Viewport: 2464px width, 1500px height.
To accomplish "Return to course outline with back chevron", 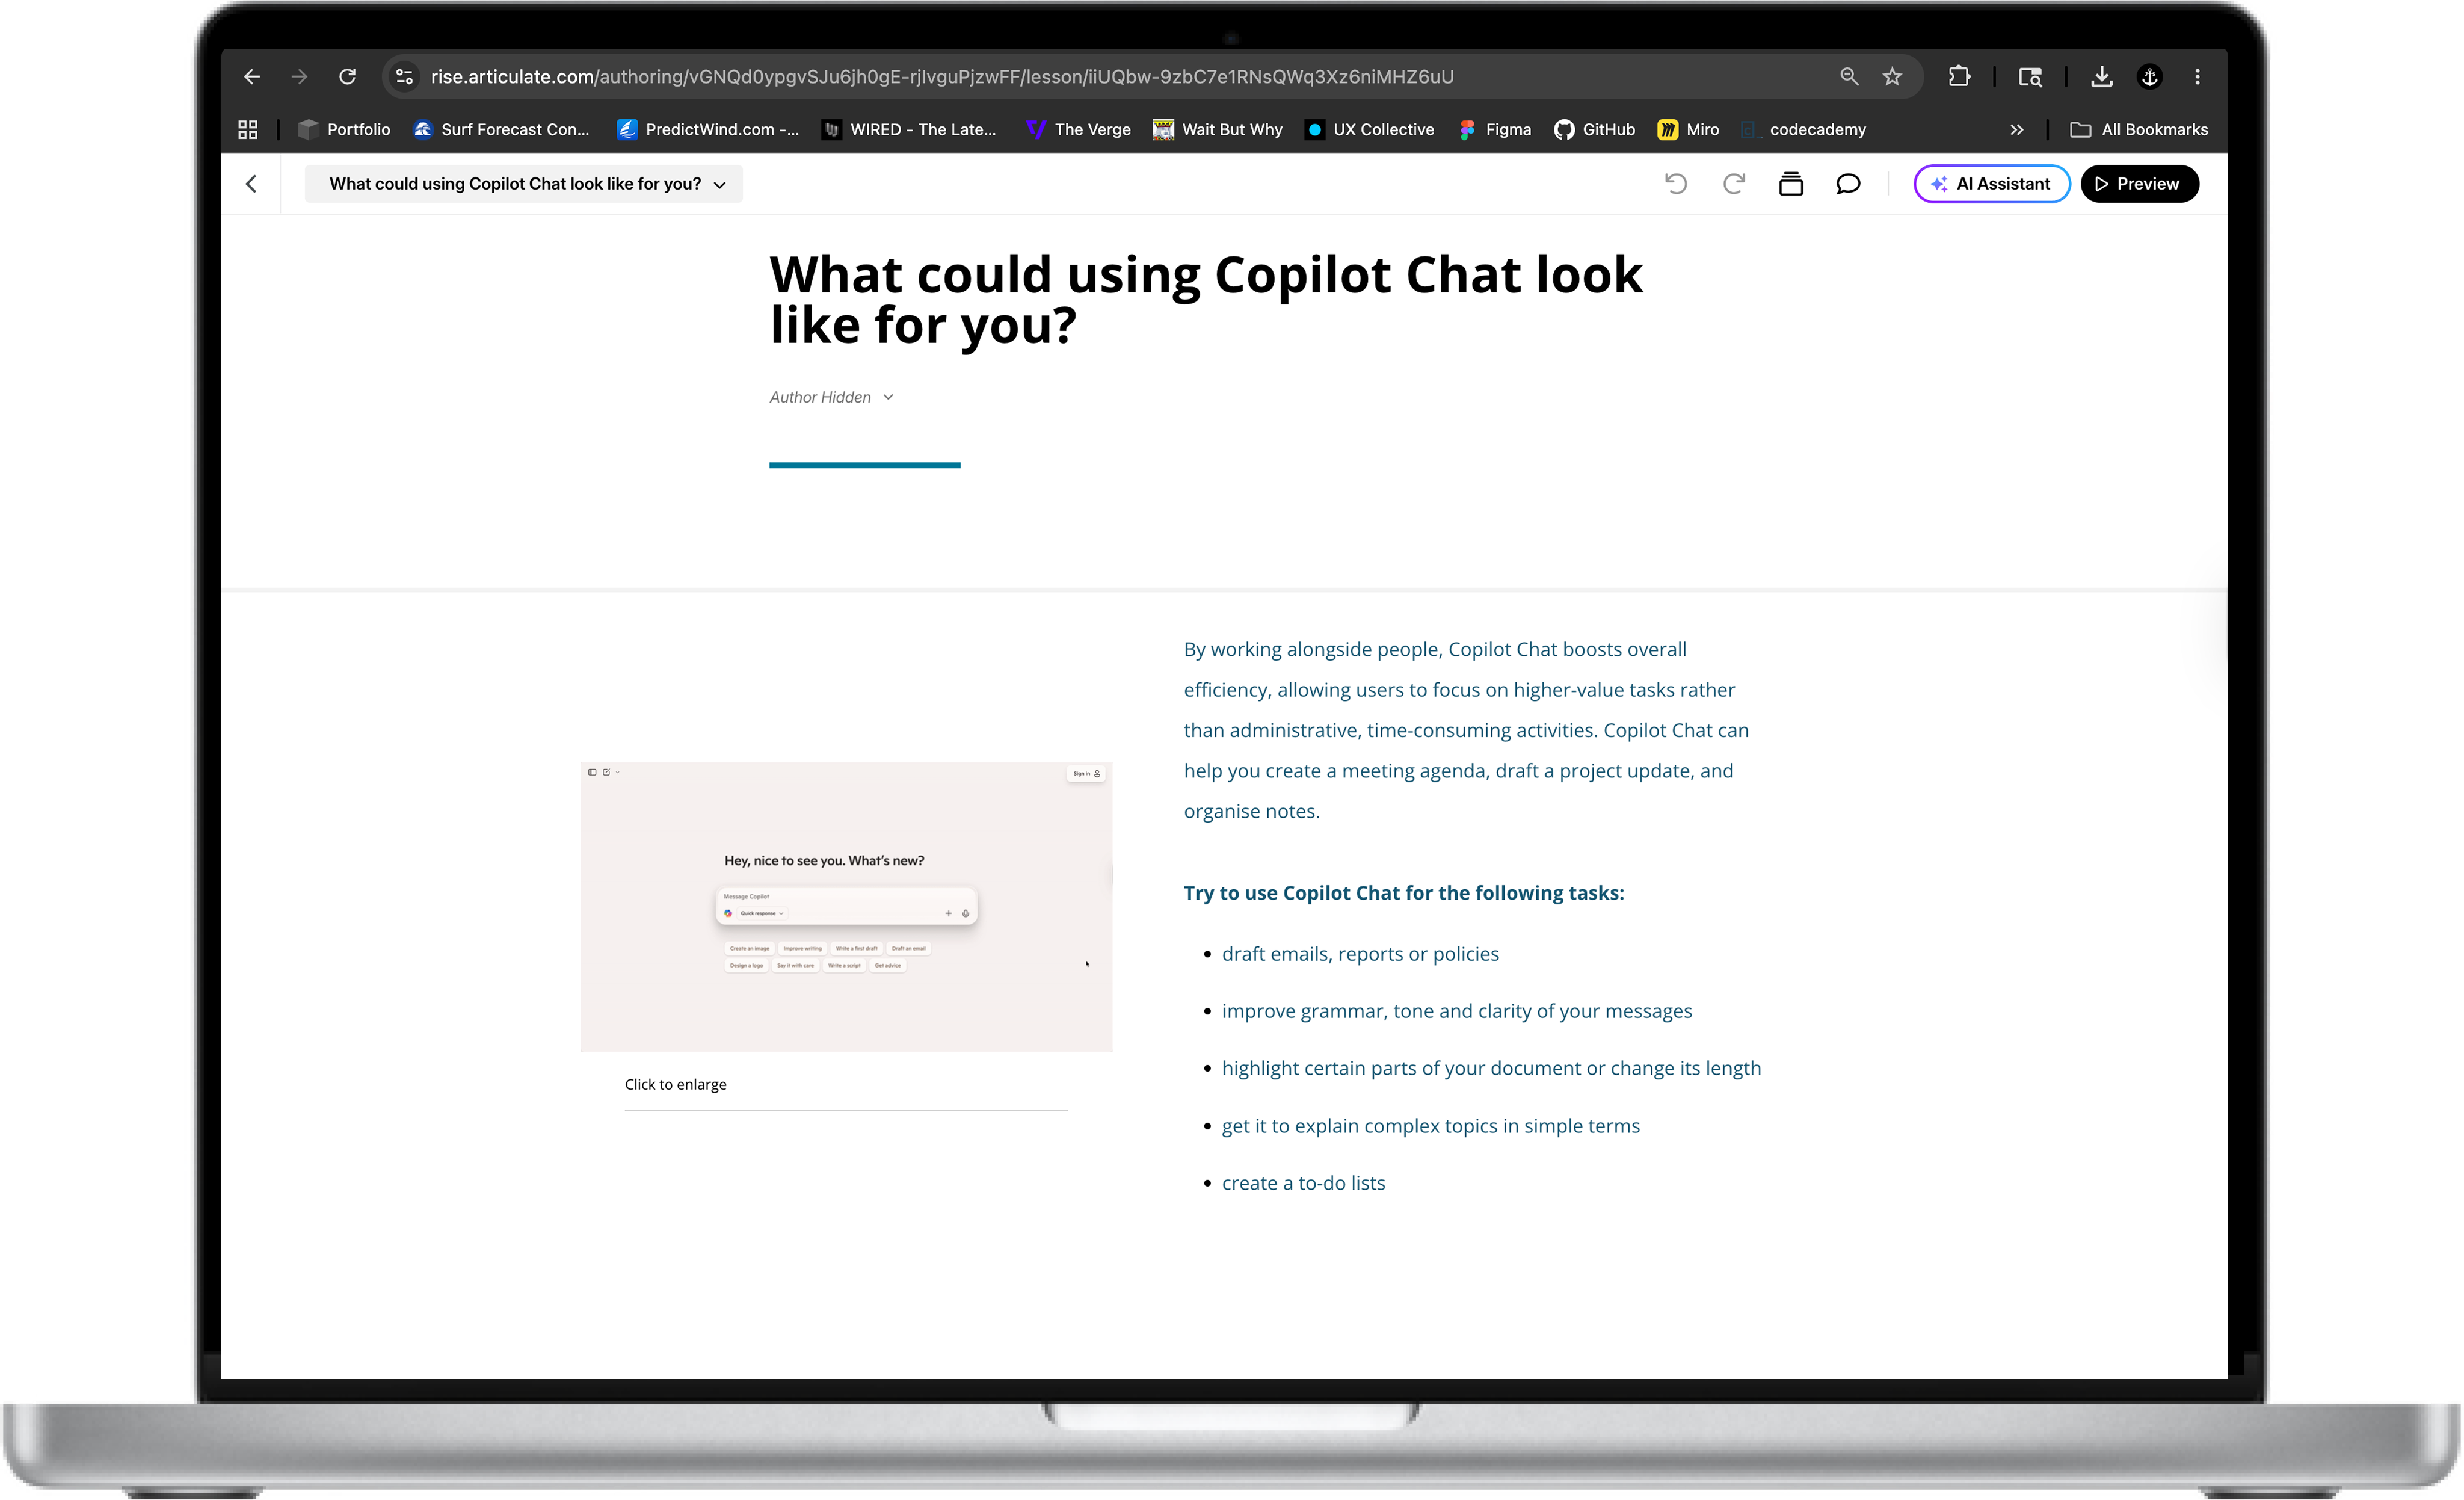I will [x=251, y=184].
